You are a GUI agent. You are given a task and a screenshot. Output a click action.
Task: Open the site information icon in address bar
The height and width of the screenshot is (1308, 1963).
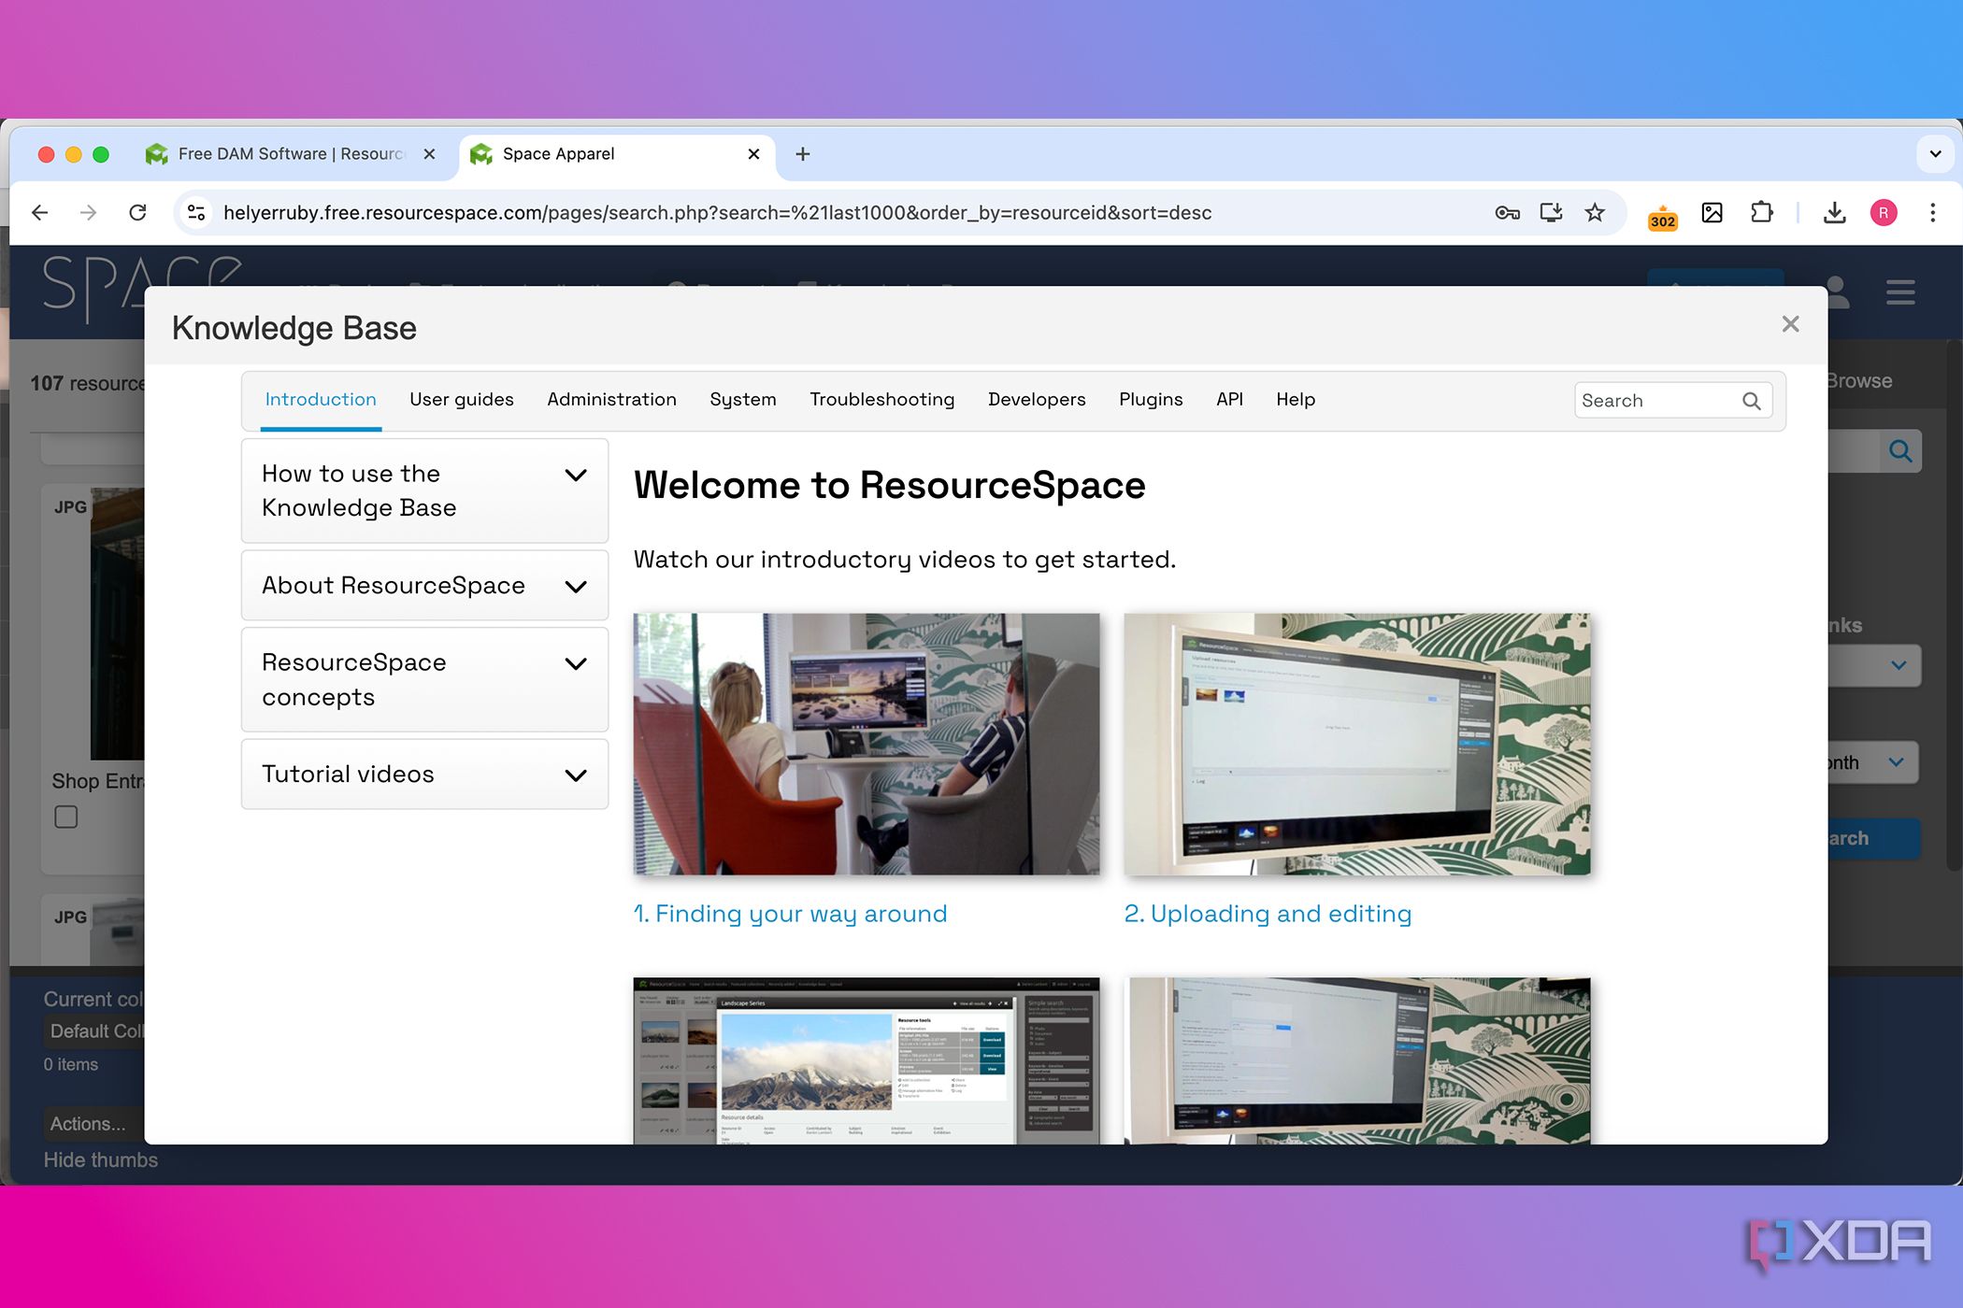click(196, 213)
